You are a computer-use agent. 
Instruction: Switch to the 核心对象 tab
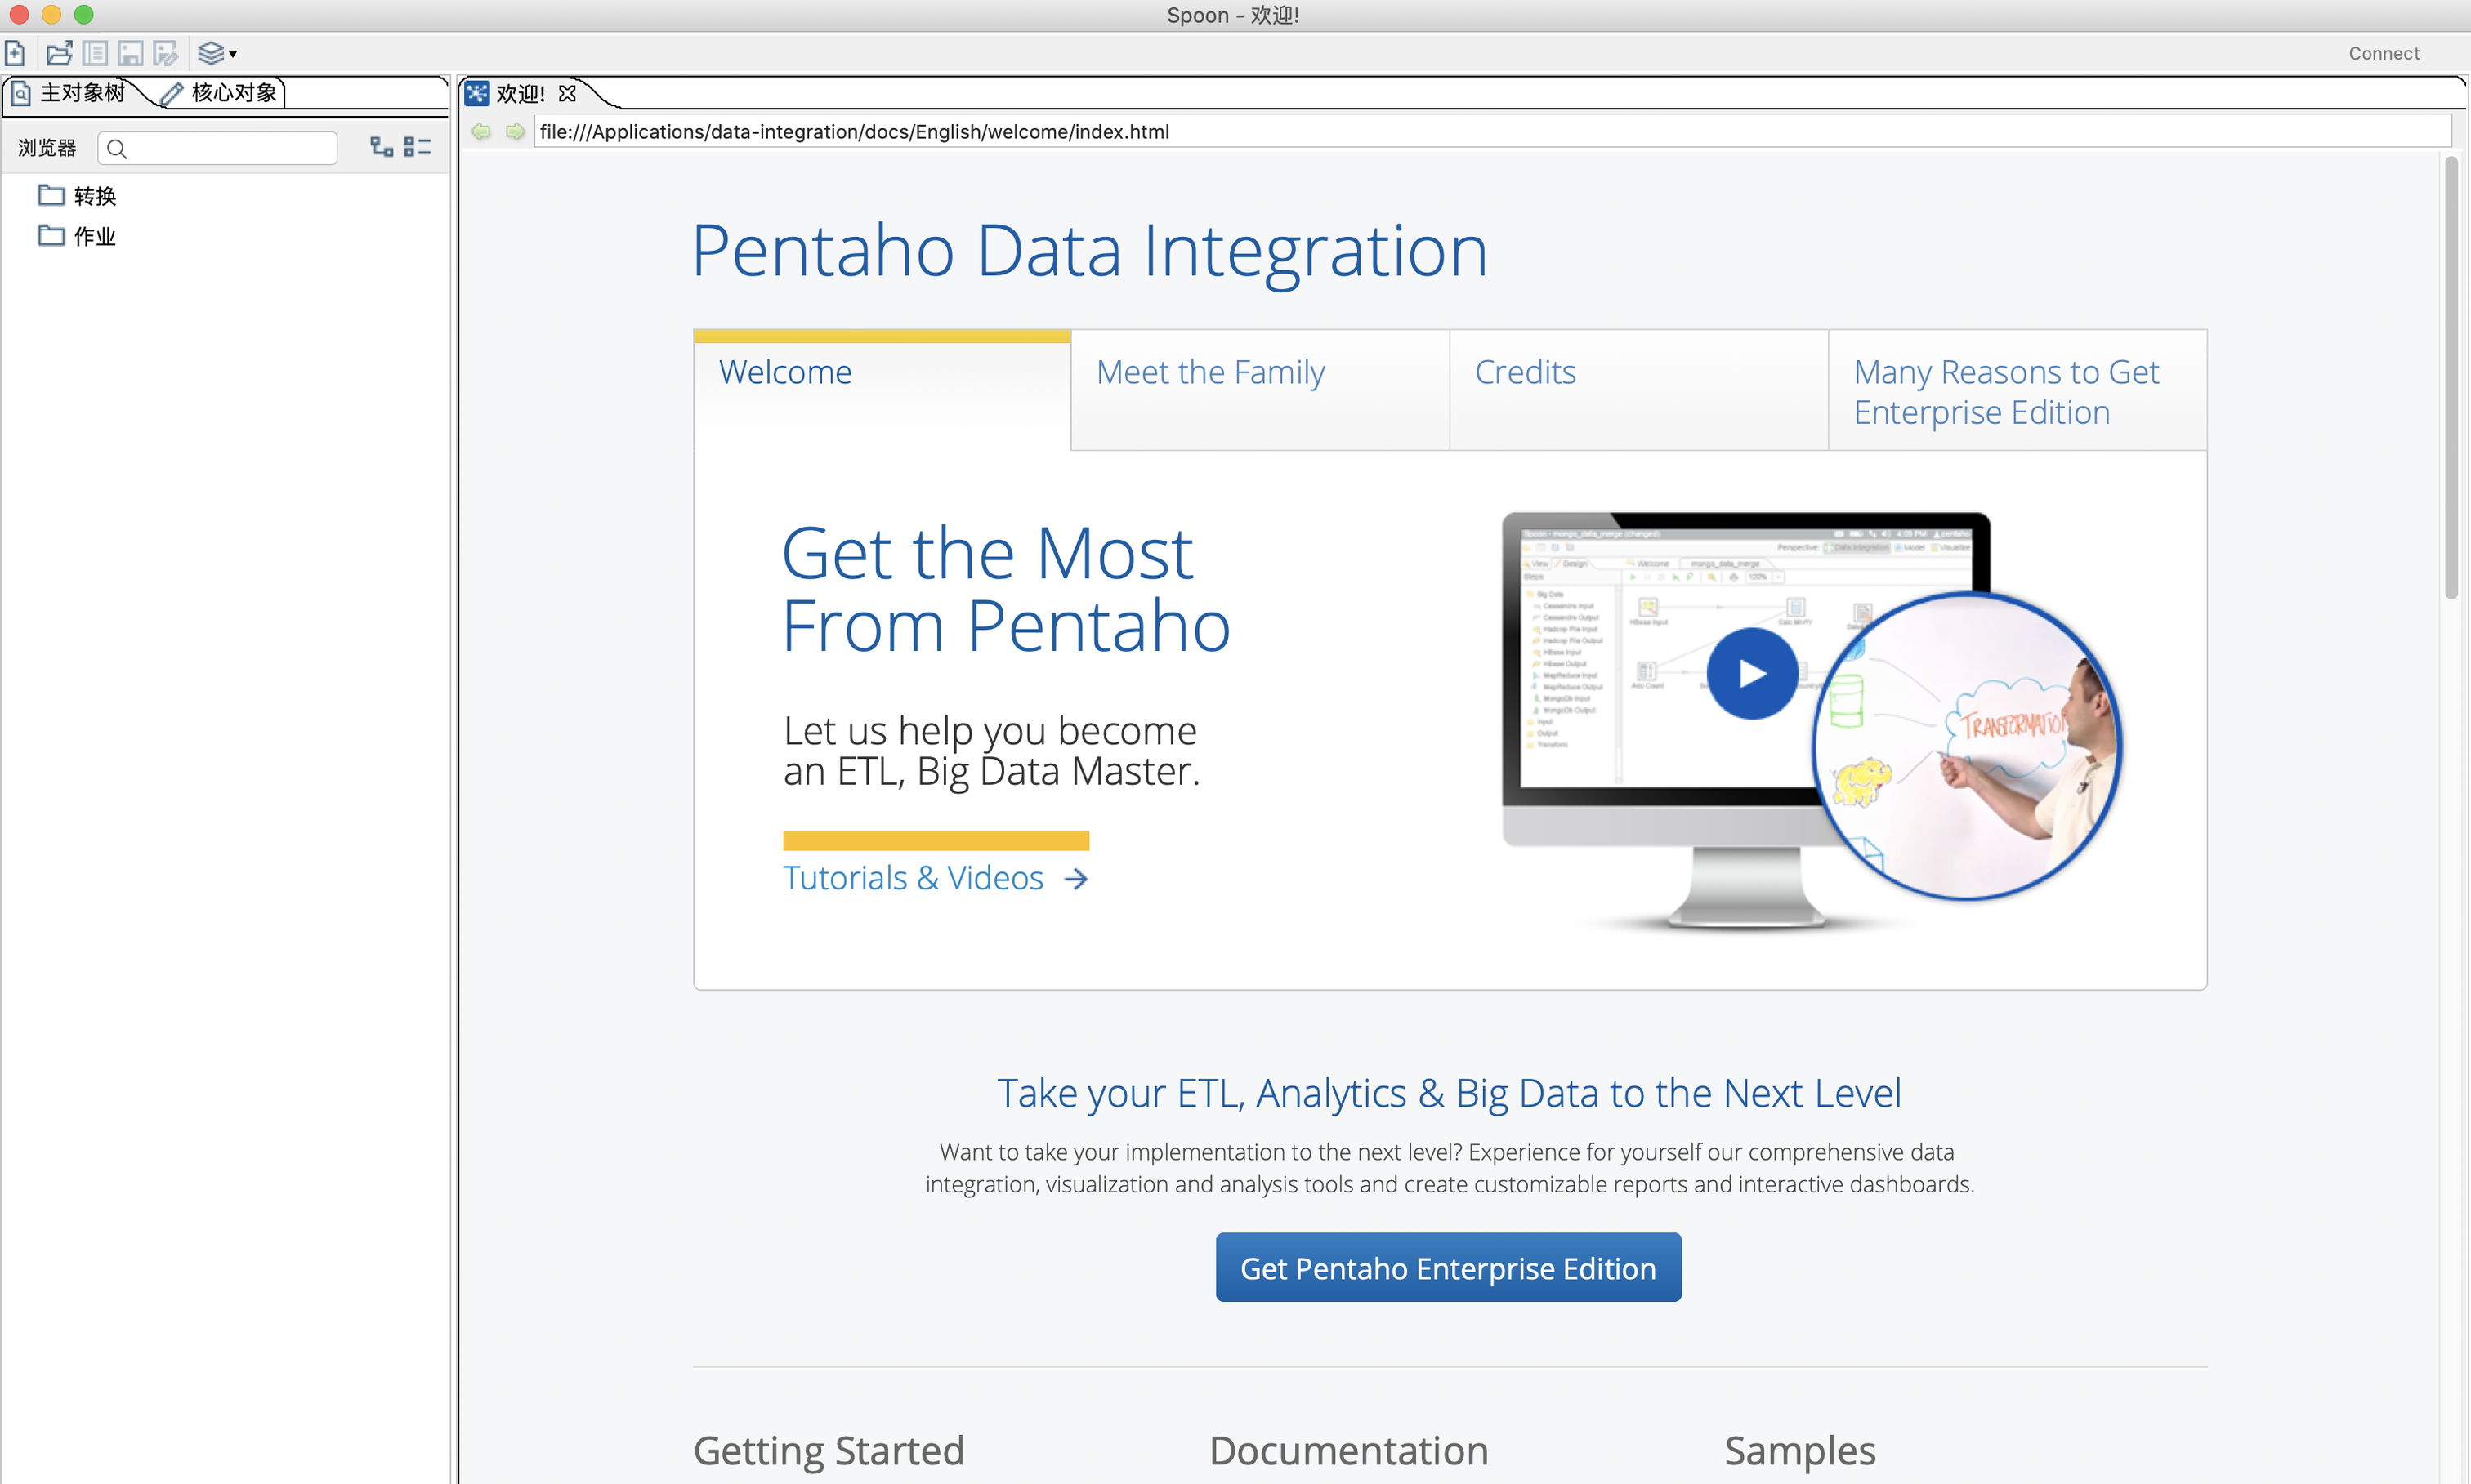coord(220,93)
